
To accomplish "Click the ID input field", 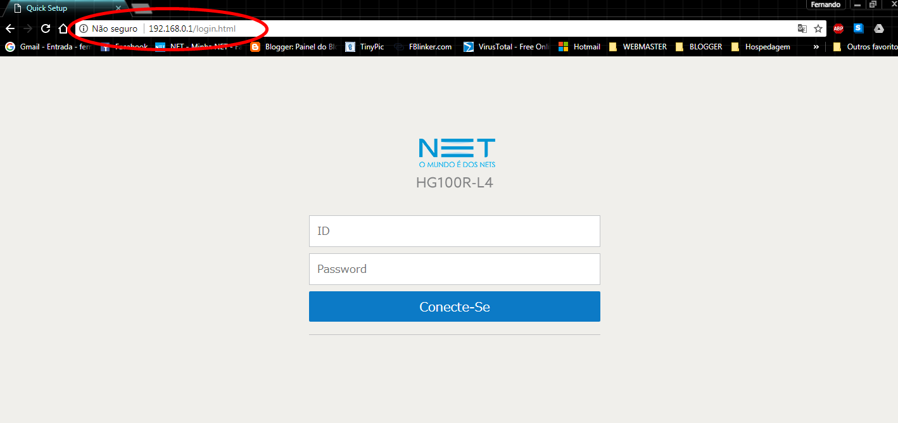I will [454, 231].
